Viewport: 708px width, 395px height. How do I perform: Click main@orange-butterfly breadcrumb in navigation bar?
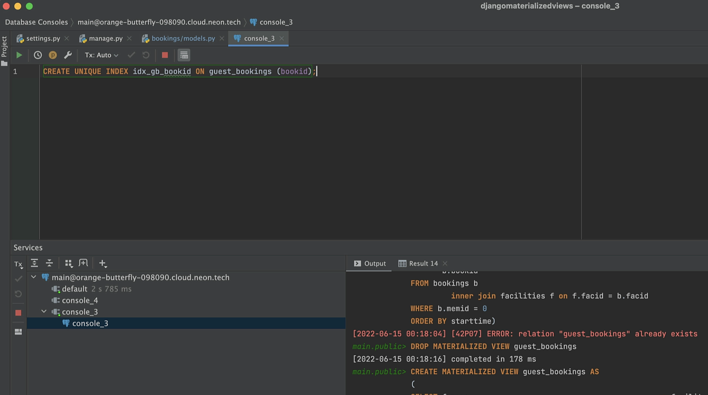(159, 22)
